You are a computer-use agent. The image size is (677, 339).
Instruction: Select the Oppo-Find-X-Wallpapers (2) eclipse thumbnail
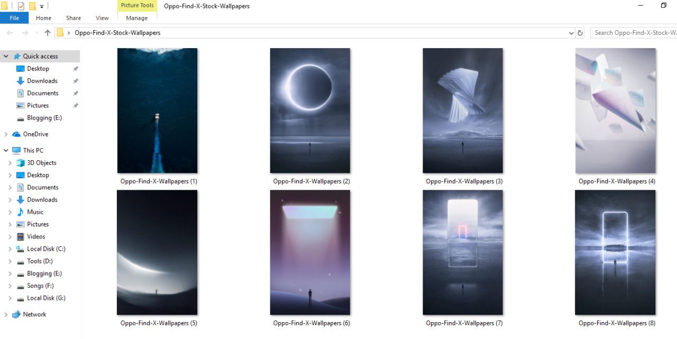coord(310,110)
